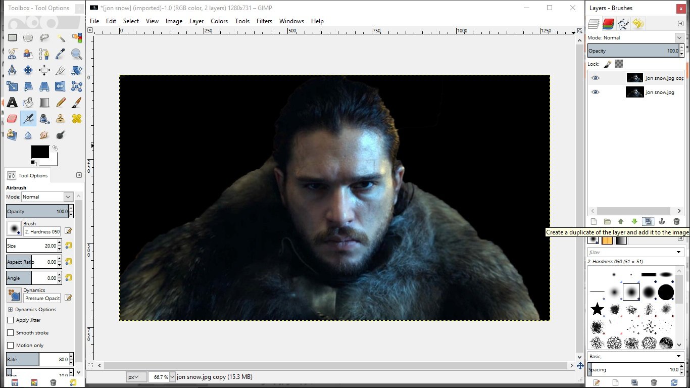Choose the Bucket Fill tool

coord(28,103)
